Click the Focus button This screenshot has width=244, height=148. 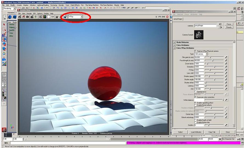pos(229,24)
